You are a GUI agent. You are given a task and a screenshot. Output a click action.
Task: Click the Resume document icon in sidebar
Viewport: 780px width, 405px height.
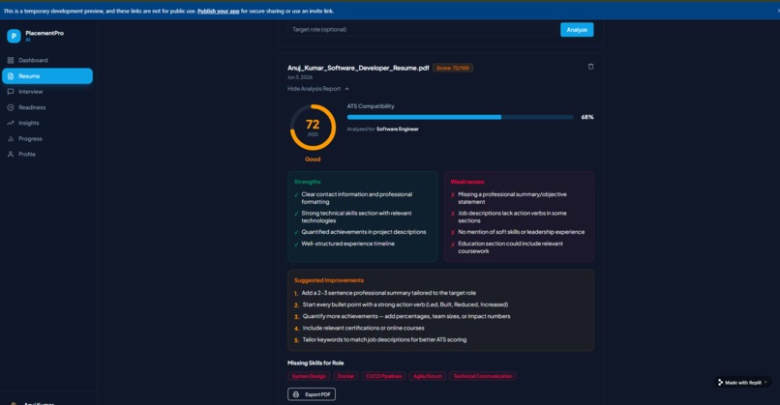click(11, 76)
